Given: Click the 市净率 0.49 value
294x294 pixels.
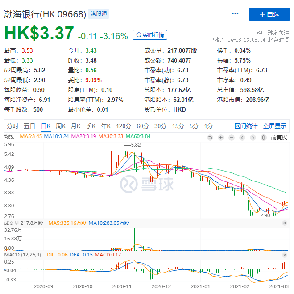Looking at the screenshot, I should coord(234,80).
